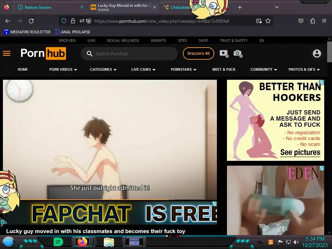Select the HOME nav item
Viewport: 332px width, 249px height.
click(x=23, y=69)
